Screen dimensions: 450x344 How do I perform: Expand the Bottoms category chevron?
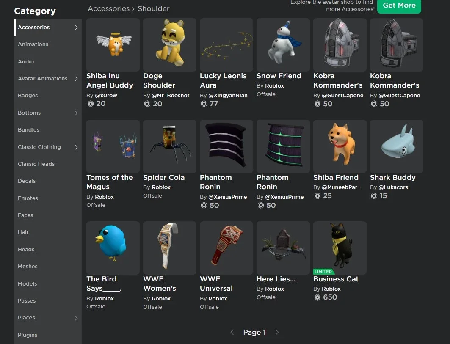tap(76, 113)
